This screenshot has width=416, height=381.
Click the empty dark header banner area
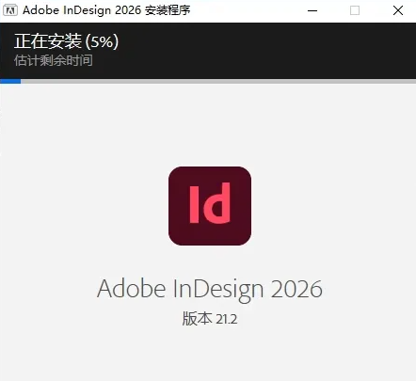point(266,50)
